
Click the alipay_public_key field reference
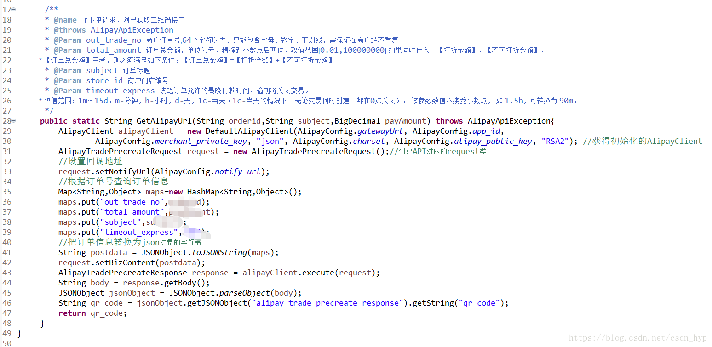click(493, 141)
